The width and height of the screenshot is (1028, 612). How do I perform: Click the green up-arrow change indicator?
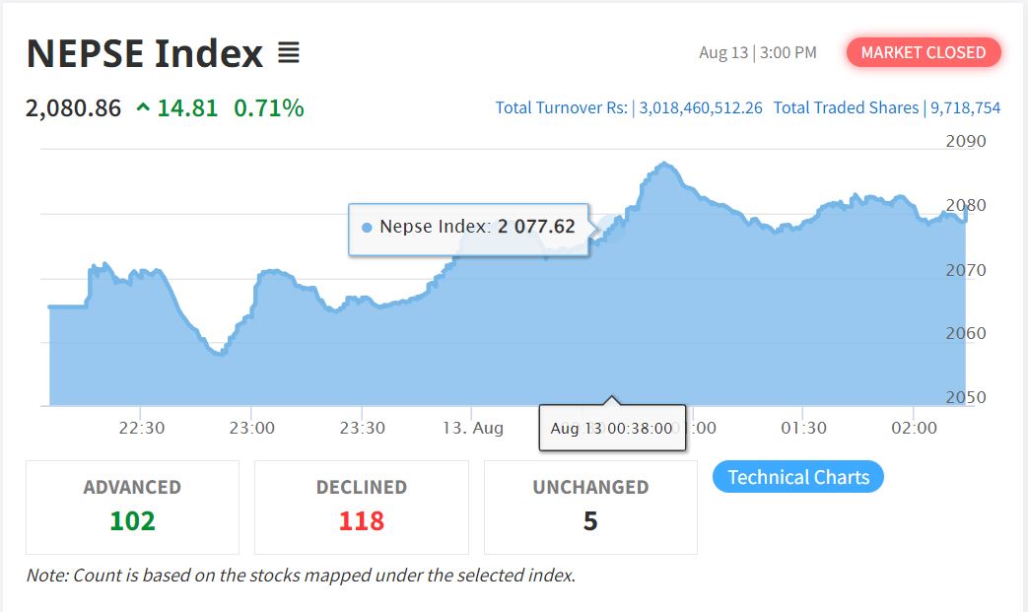(x=143, y=107)
